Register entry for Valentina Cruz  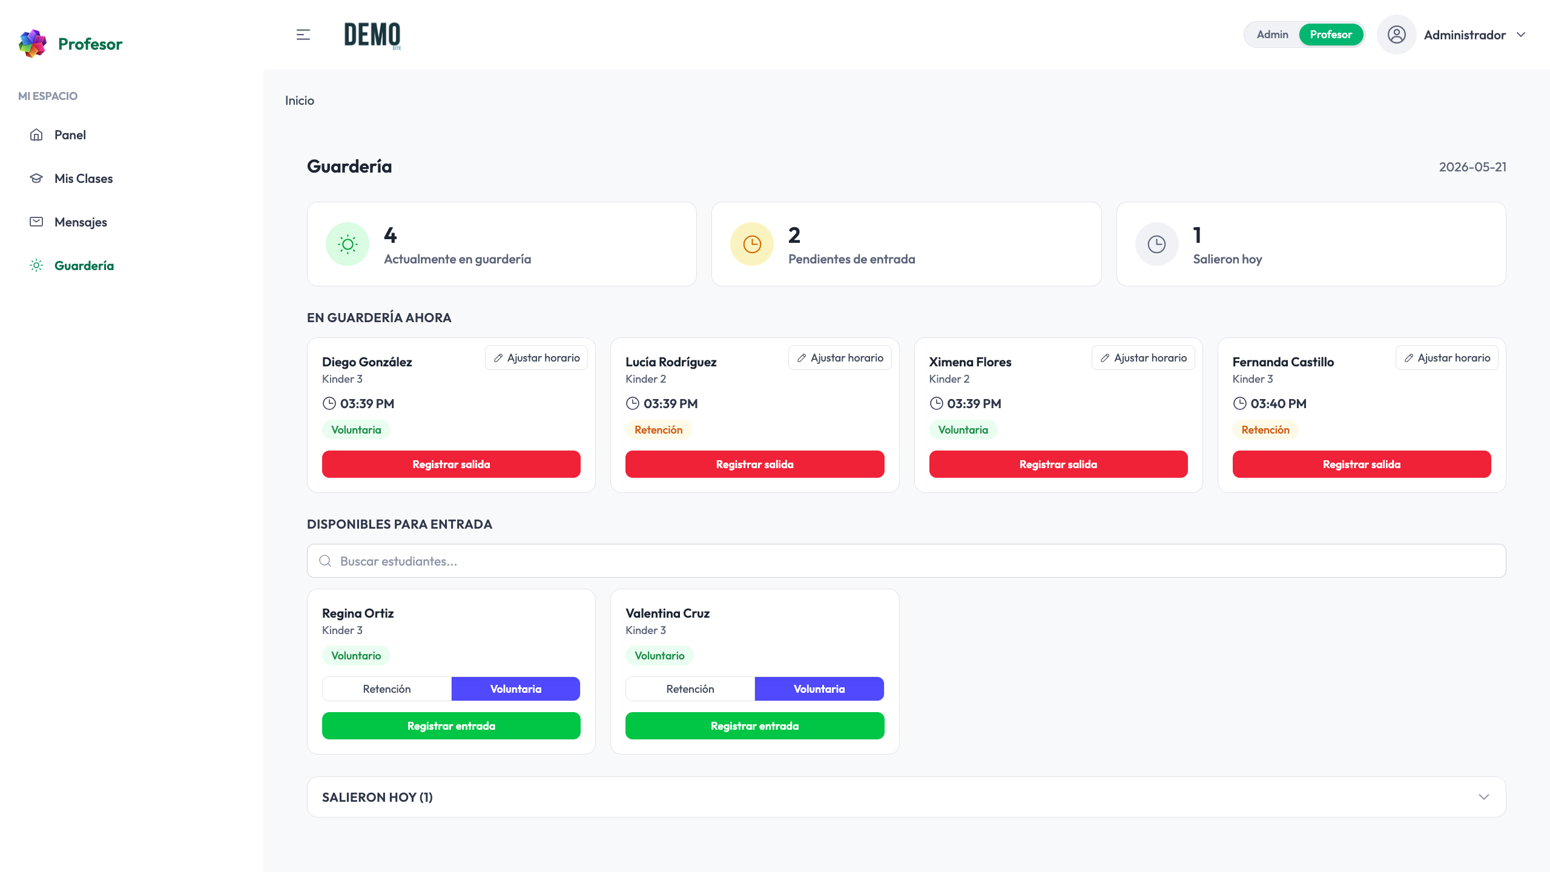click(x=754, y=725)
